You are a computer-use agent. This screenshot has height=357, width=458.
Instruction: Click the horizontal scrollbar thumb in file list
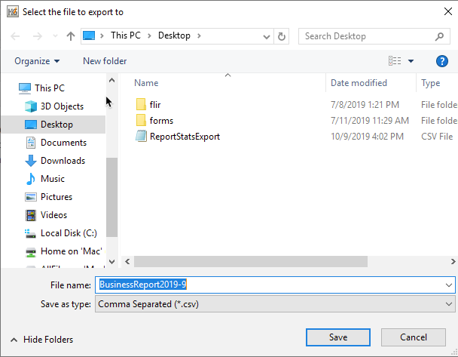coord(251,262)
